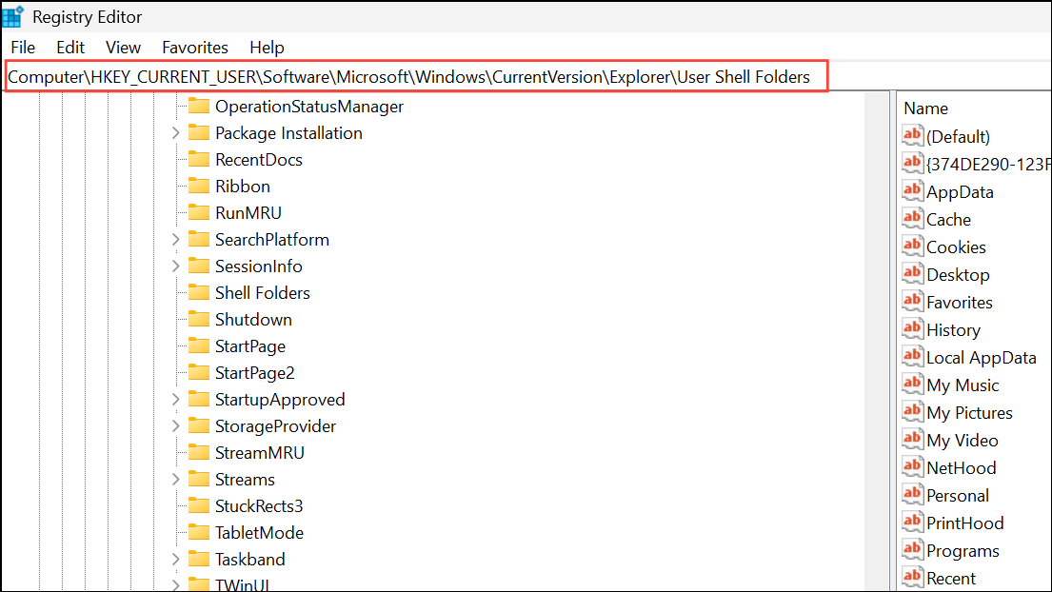Click the NetHood string value icon

[912, 467]
